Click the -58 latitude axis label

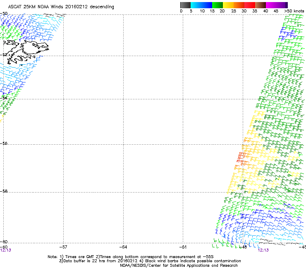[x=4, y=191]
